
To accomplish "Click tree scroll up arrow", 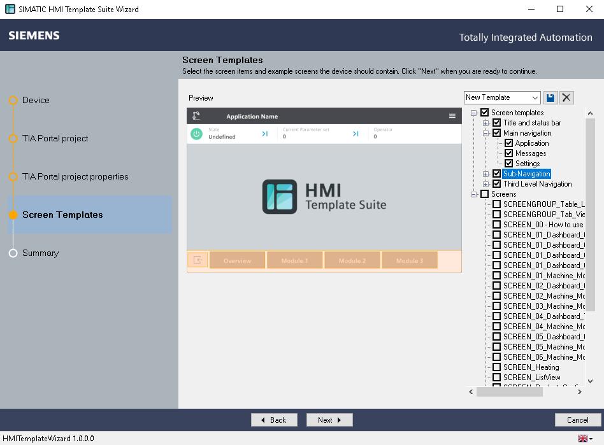I will click(590, 113).
